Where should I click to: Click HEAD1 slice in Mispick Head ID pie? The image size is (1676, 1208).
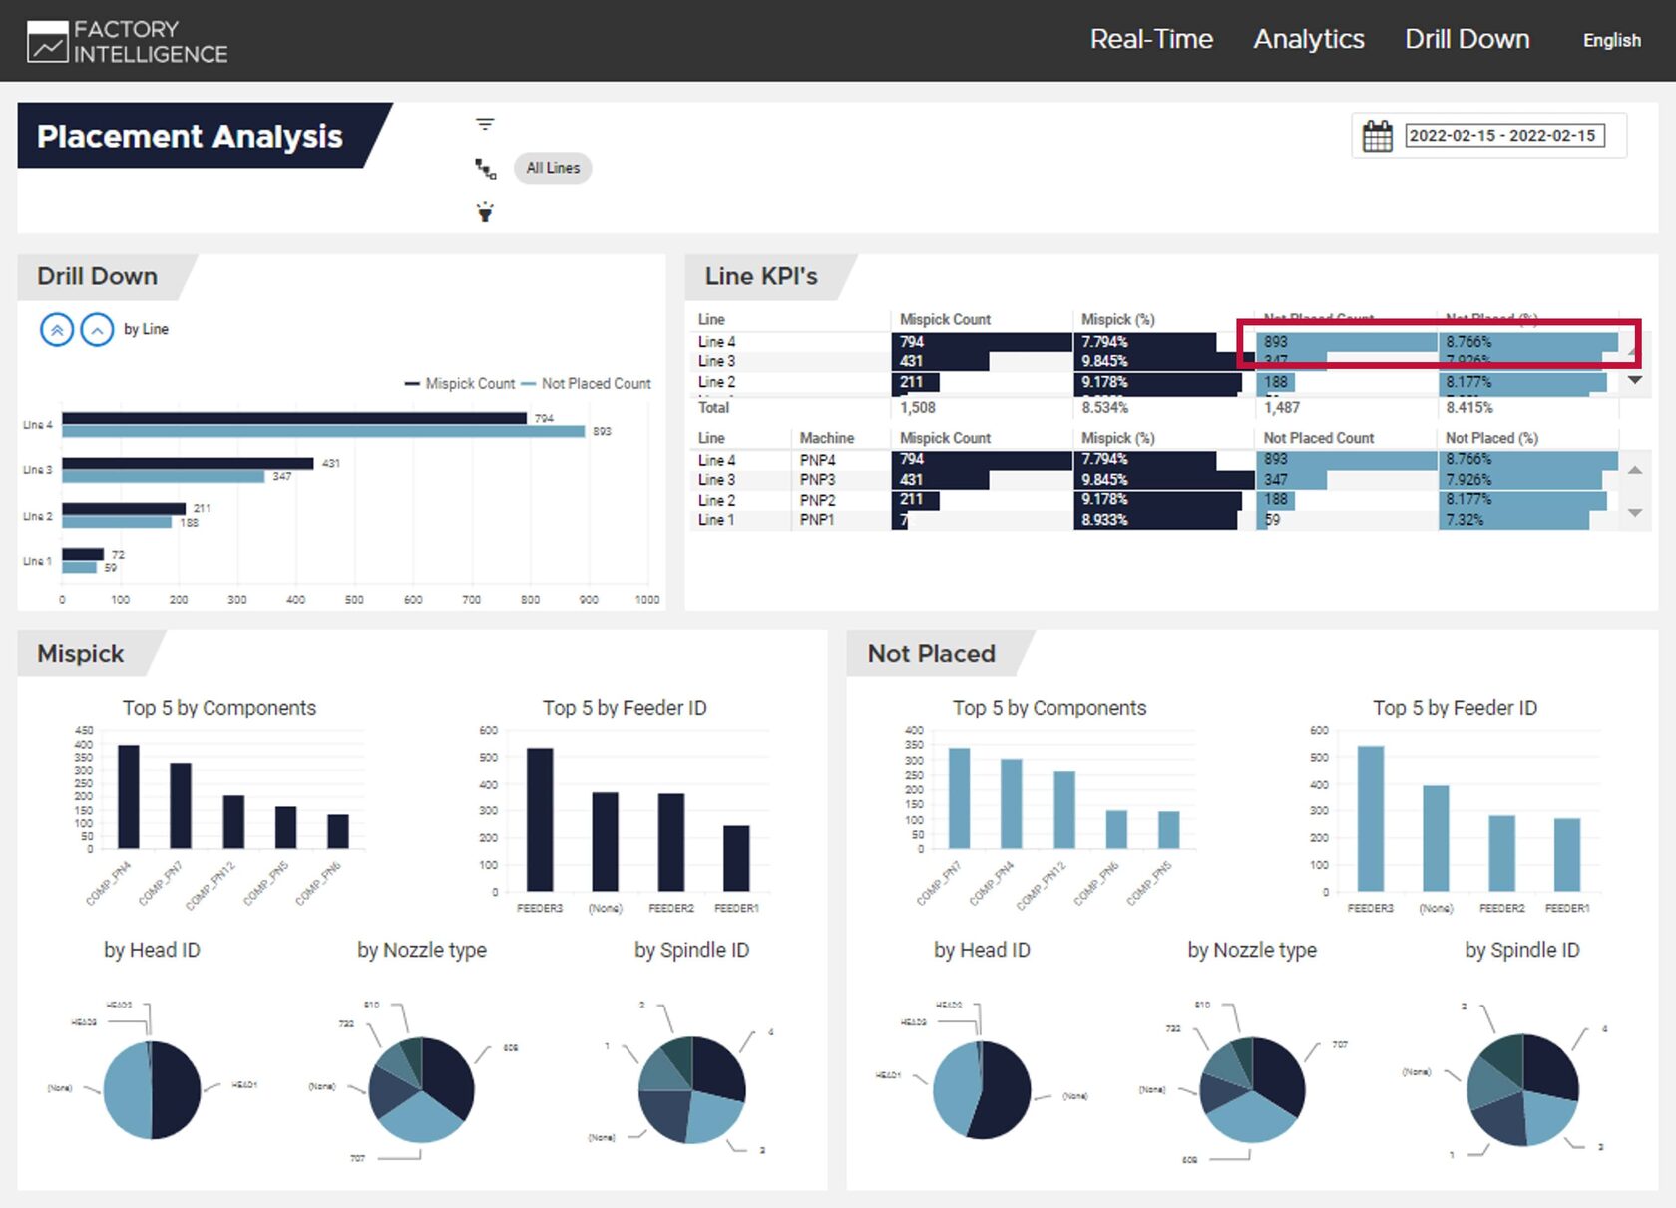(x=177, y=1089)
